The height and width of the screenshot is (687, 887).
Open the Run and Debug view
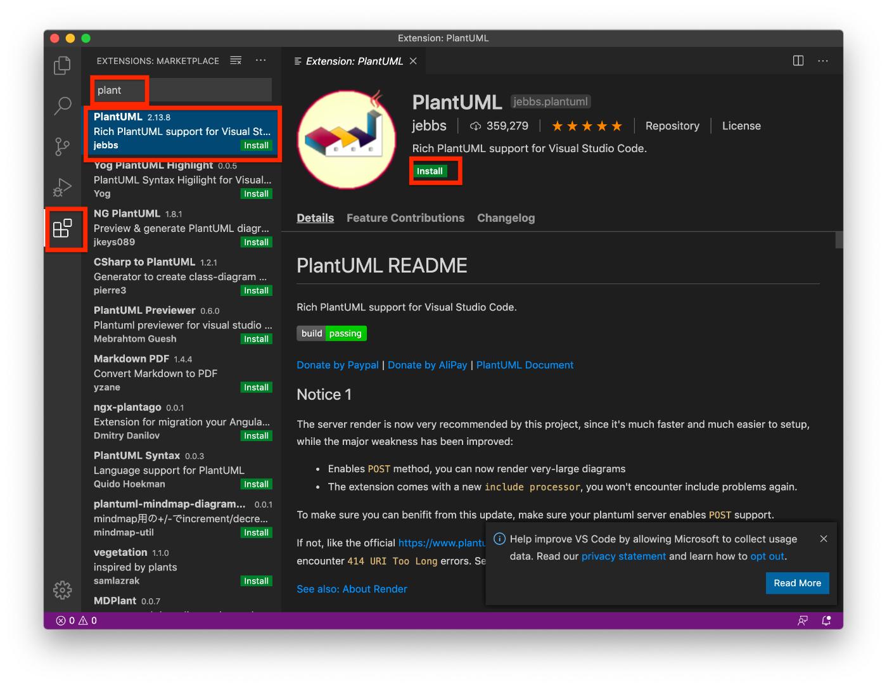[x=62, y=188]
